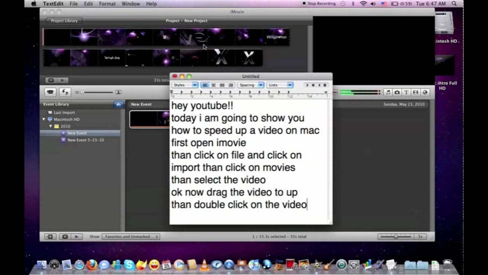488x275 pixels.
Task: Open the File menu
Action: [x=74, y=3]
